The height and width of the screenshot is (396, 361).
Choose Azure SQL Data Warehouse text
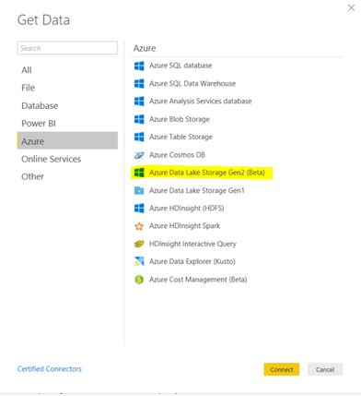(x=192, y=83)
